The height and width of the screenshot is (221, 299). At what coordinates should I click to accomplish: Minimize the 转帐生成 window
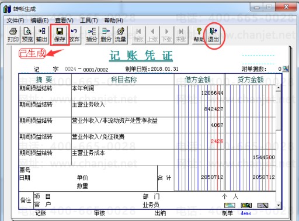pyautogui.click(x=257, y=8)
